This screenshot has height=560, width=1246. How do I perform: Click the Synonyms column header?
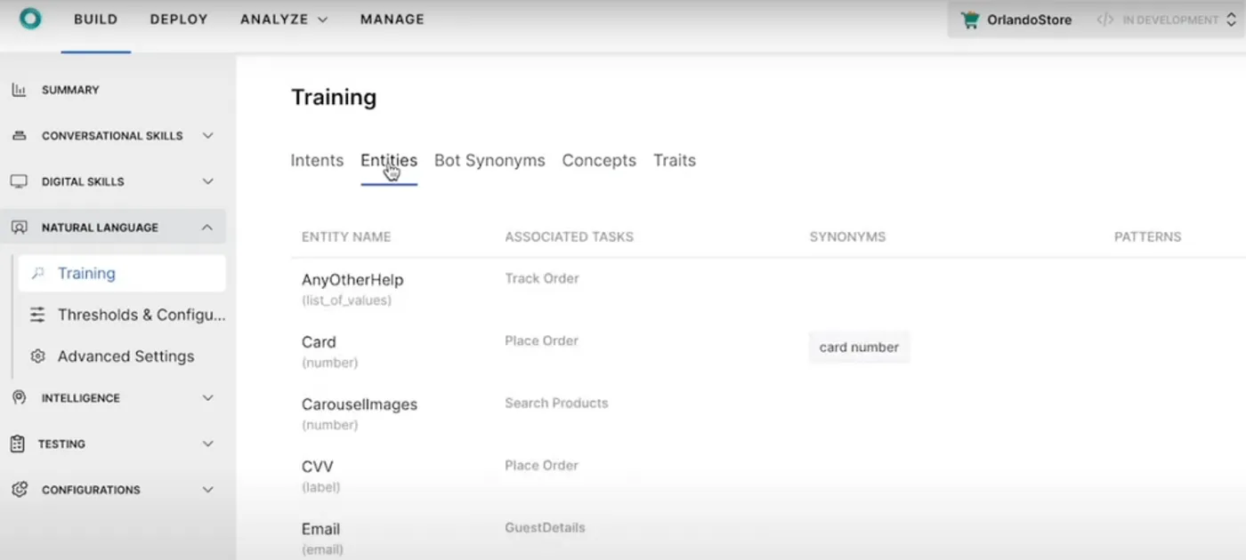click(847, 237)
